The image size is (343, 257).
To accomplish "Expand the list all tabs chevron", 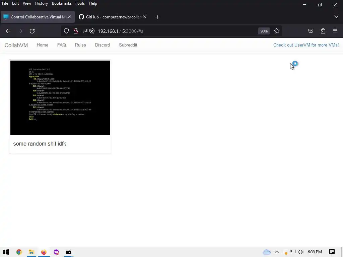I will tap(336, 17).
